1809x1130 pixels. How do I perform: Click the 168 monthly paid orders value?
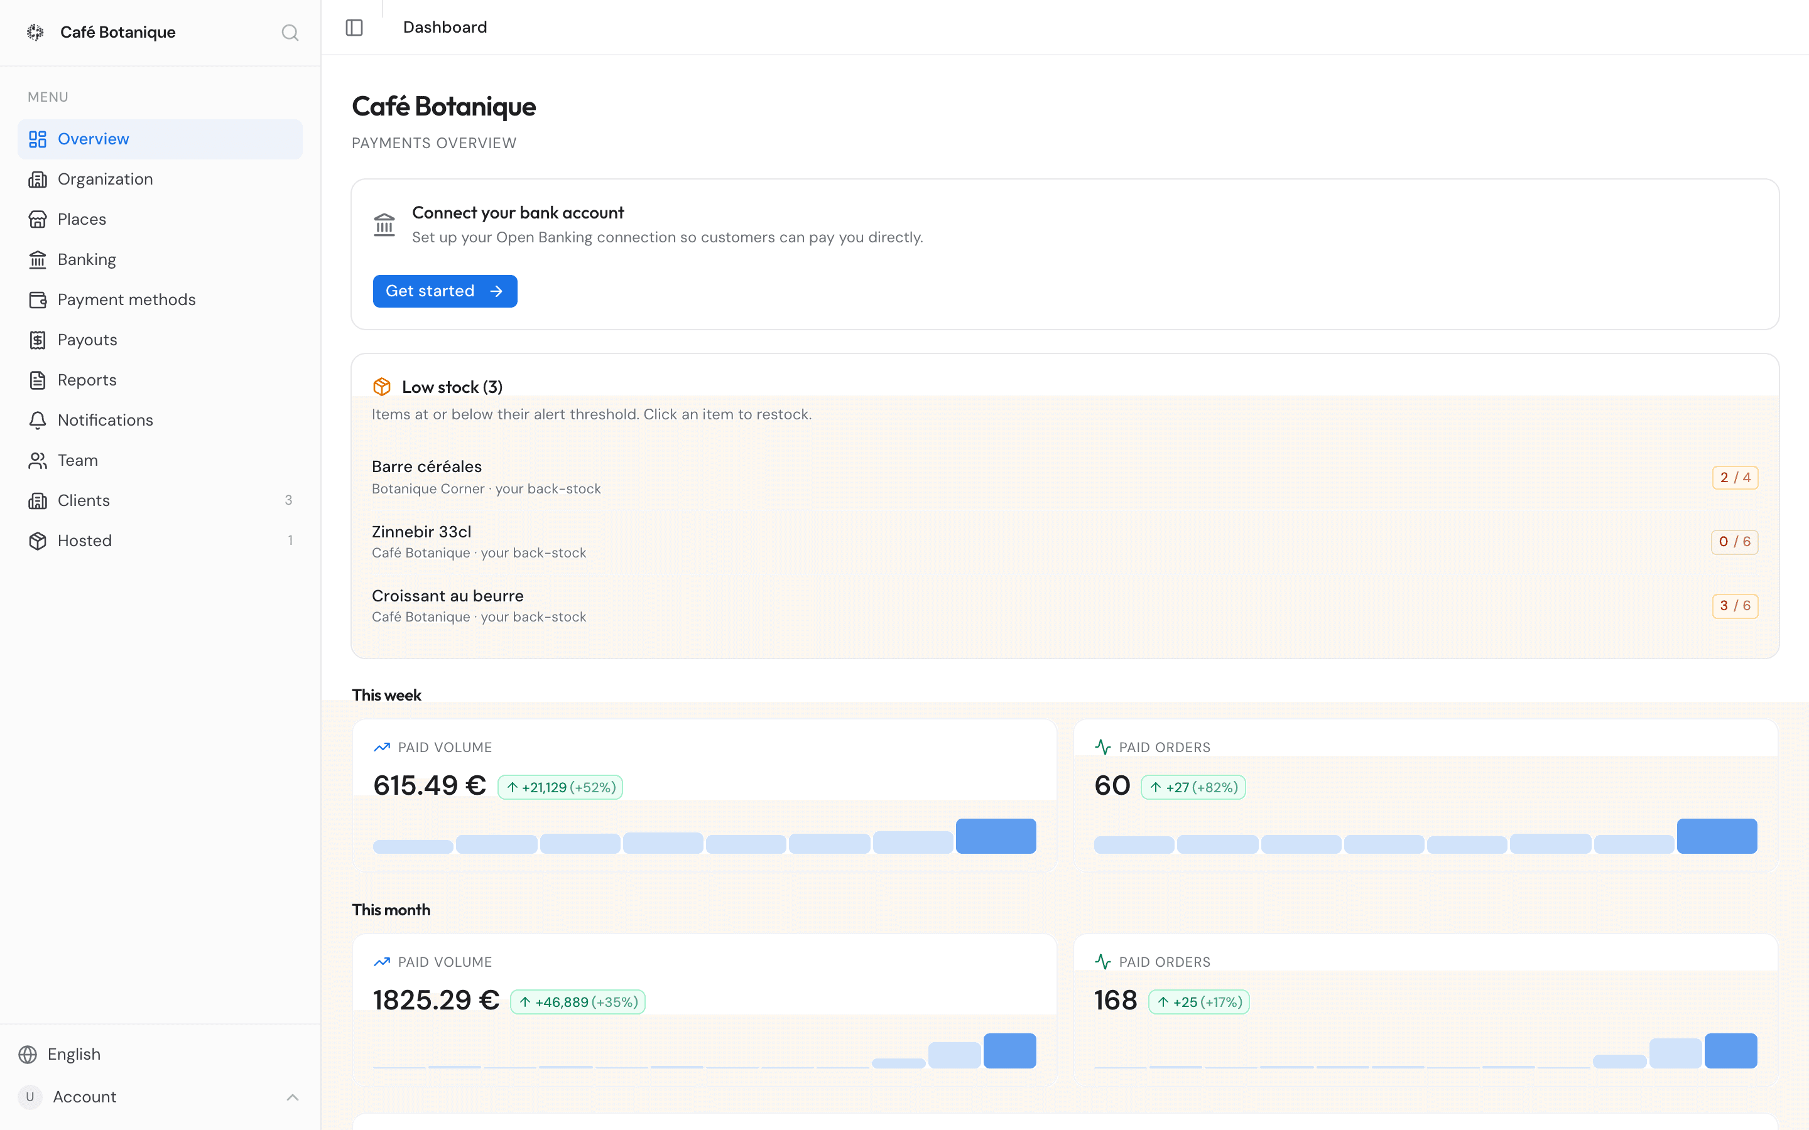1116,1000
